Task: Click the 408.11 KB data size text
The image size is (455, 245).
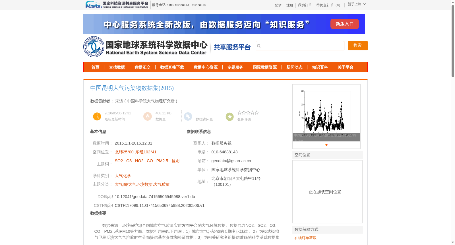Action: point(164,113)
